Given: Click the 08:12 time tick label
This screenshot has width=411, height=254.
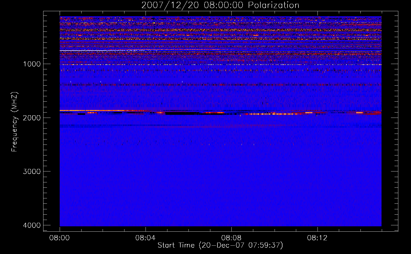Looking at the screenshot, I should point(317,238).
